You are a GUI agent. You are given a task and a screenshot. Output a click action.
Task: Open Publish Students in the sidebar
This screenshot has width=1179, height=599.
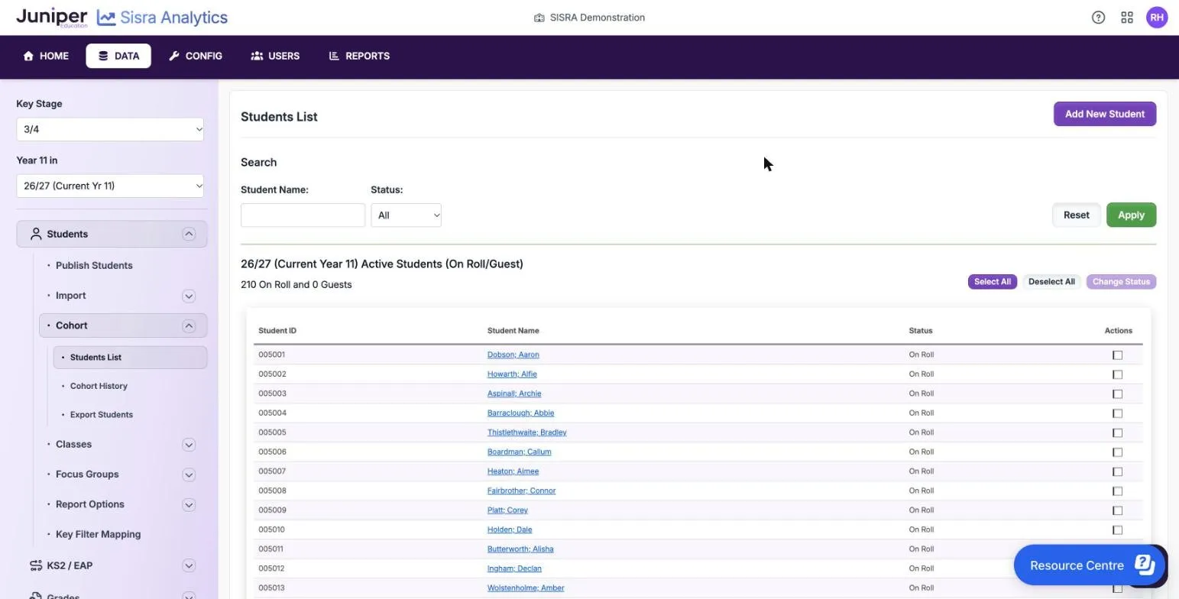click(x=94, y=266)
